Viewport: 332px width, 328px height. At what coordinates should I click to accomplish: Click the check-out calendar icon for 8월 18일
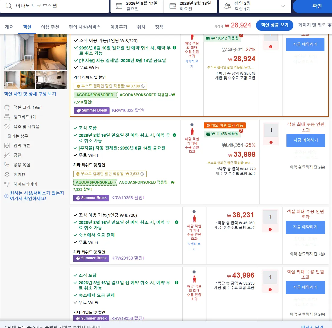pos(173,6)
